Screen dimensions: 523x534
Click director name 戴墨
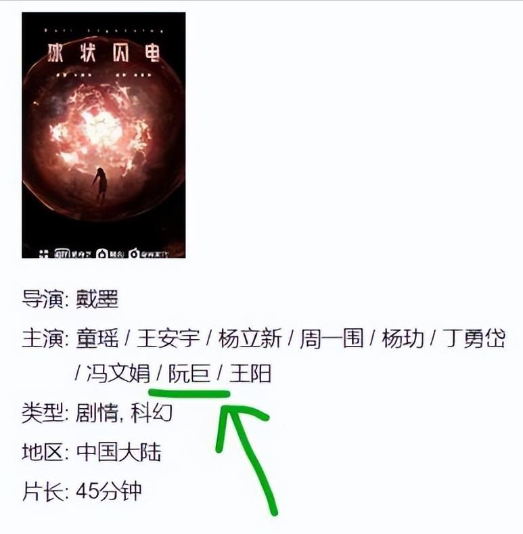97,299
